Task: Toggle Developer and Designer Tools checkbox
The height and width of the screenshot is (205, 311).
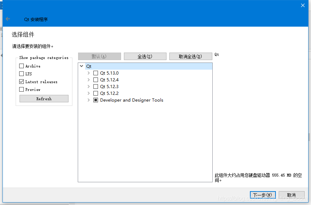Action: (x=96, y=100)
